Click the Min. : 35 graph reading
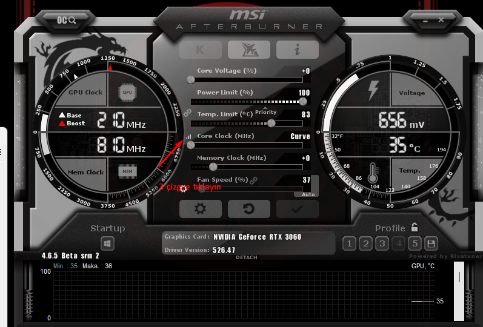483x327 pixels. click(65, 266)
